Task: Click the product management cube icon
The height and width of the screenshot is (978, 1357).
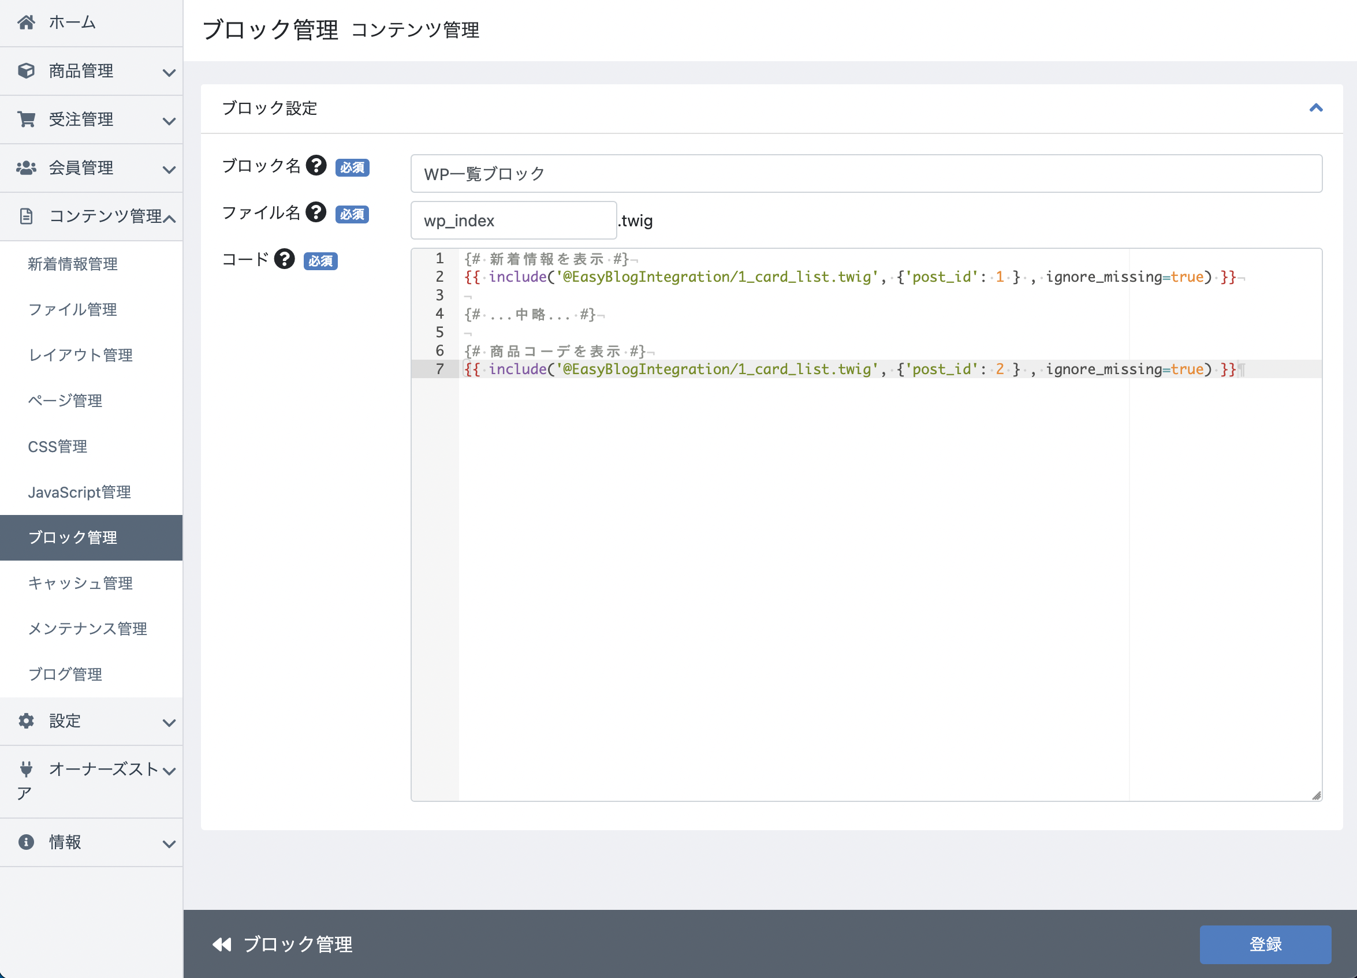Action: [26, 70]
